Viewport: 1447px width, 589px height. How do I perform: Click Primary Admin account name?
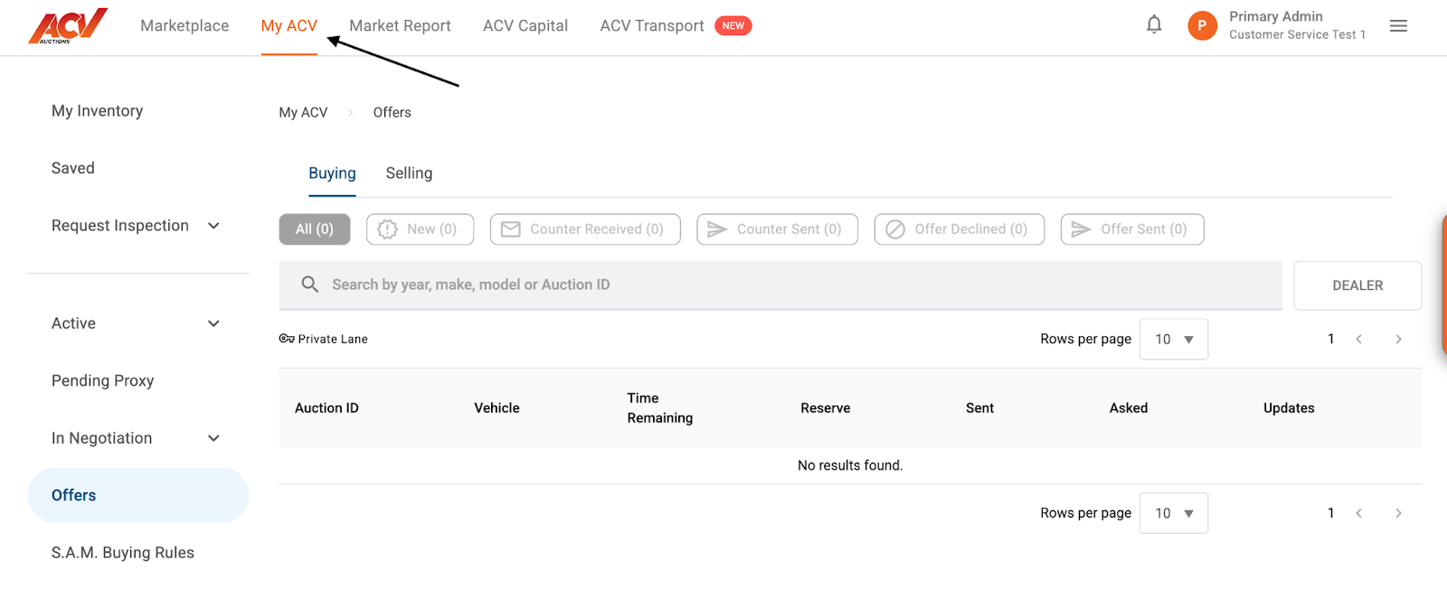(x=1276, y=16)
